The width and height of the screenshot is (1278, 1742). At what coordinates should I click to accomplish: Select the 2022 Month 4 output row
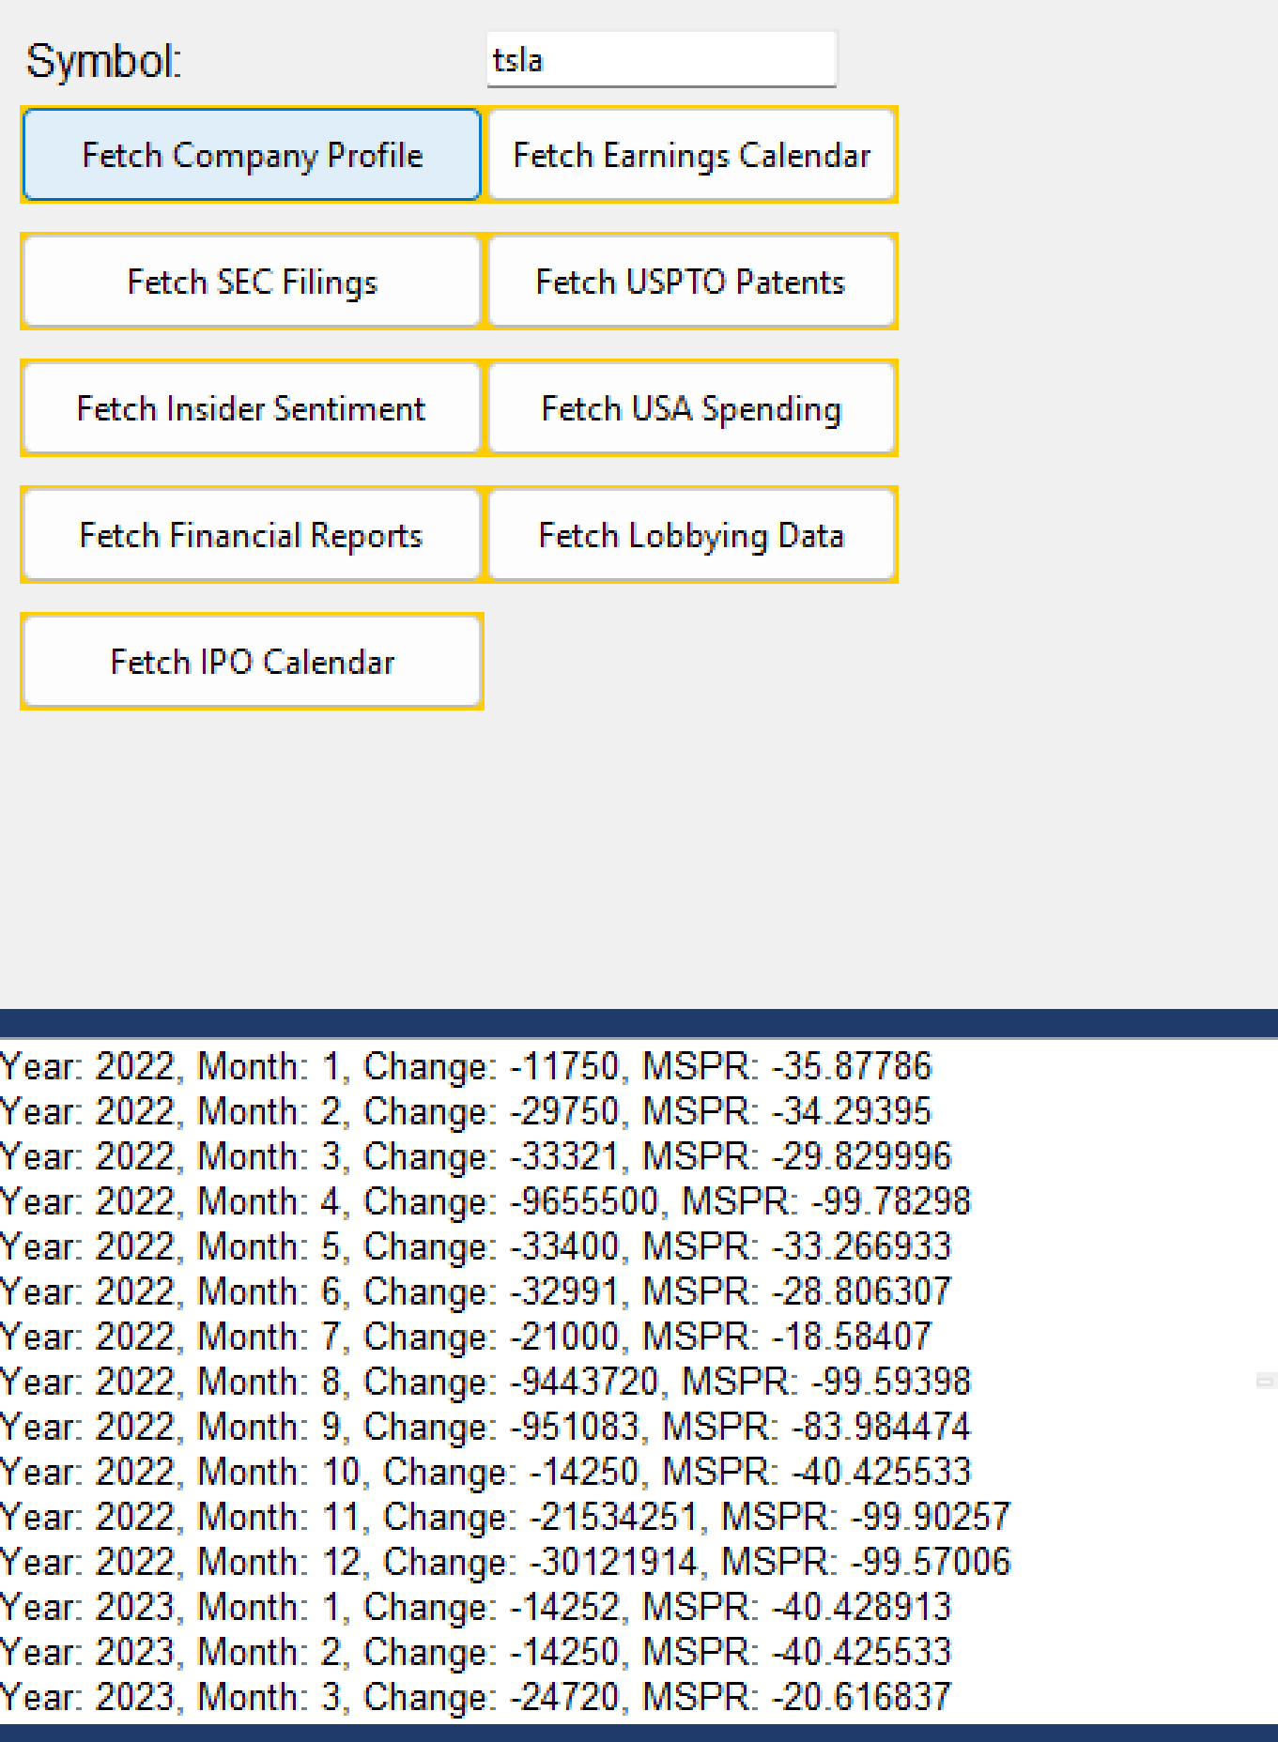pos(485,1201)
